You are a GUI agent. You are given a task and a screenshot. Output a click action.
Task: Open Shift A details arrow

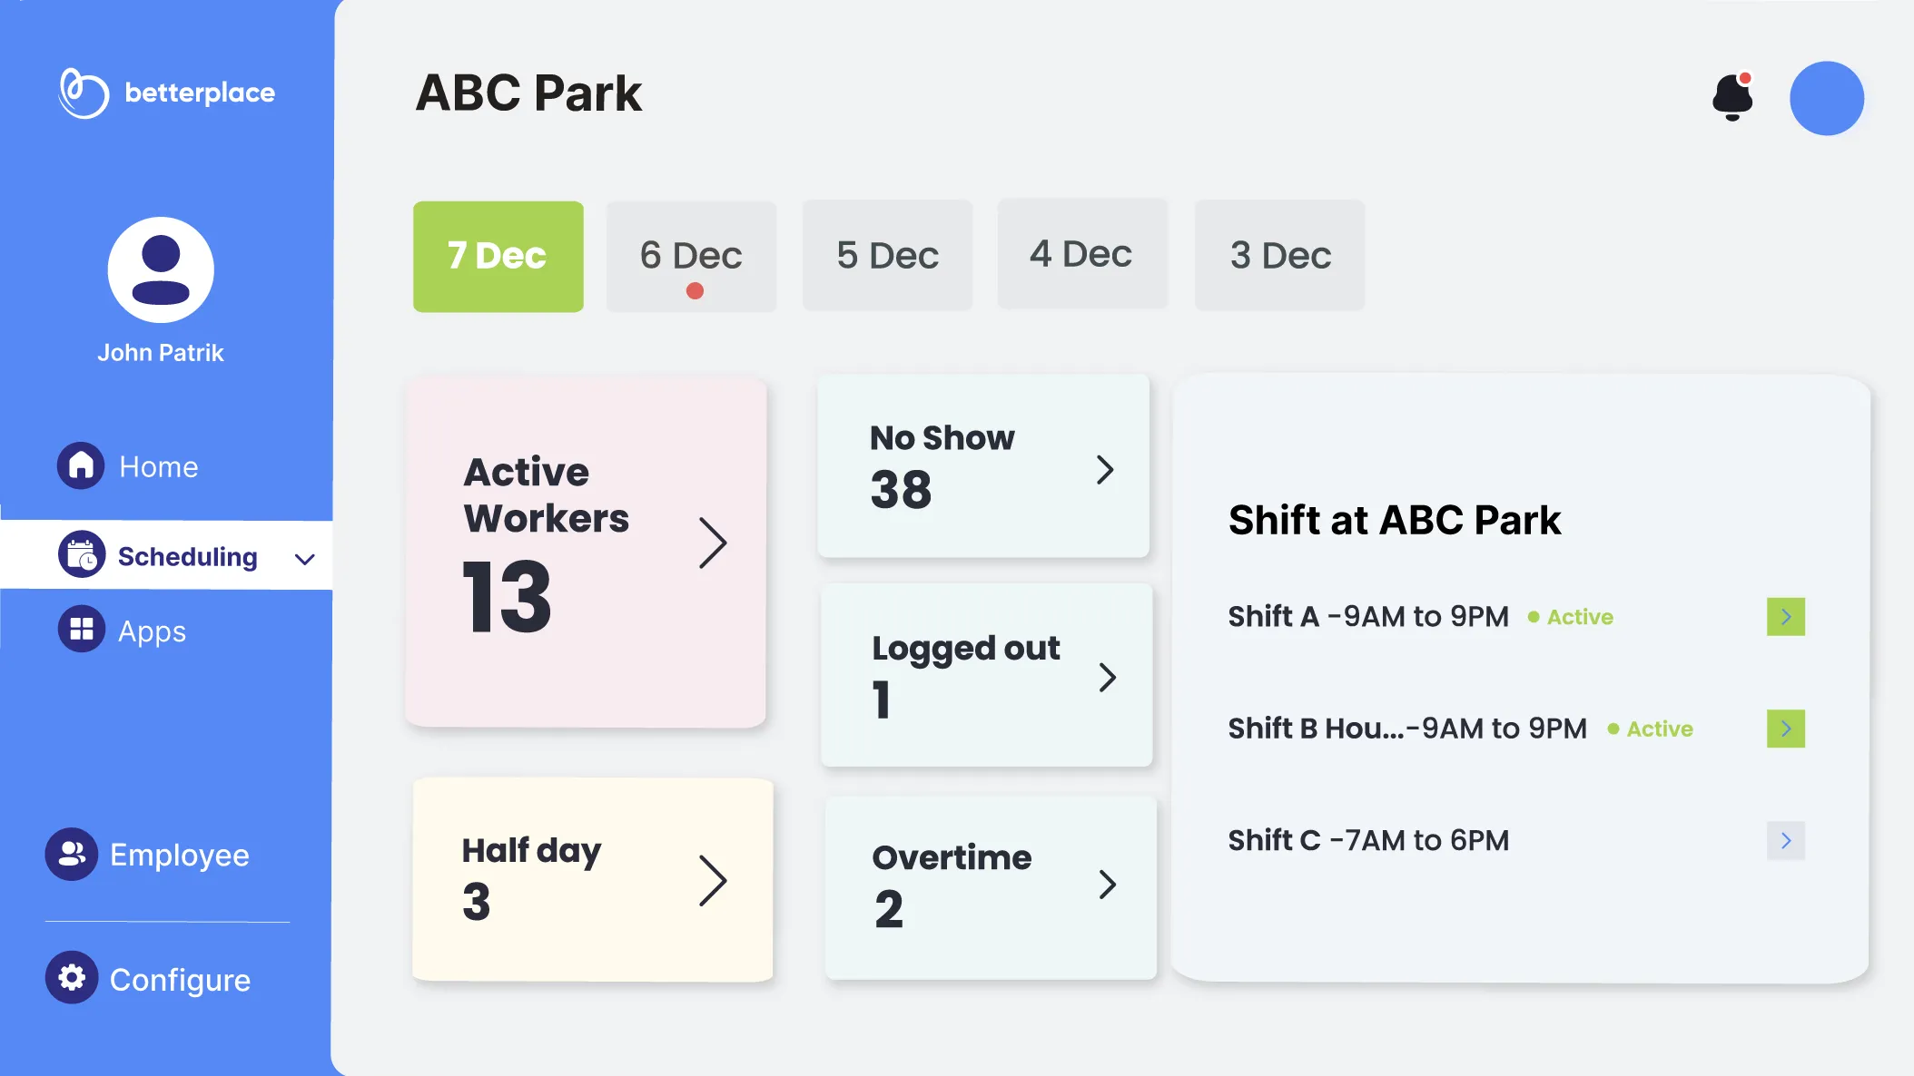coord(1785,617)
